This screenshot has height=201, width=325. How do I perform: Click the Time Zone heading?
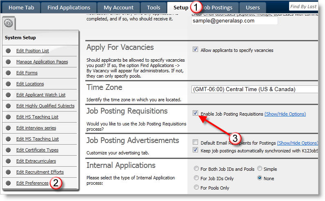pyautogui.click(x=104, y=87)
